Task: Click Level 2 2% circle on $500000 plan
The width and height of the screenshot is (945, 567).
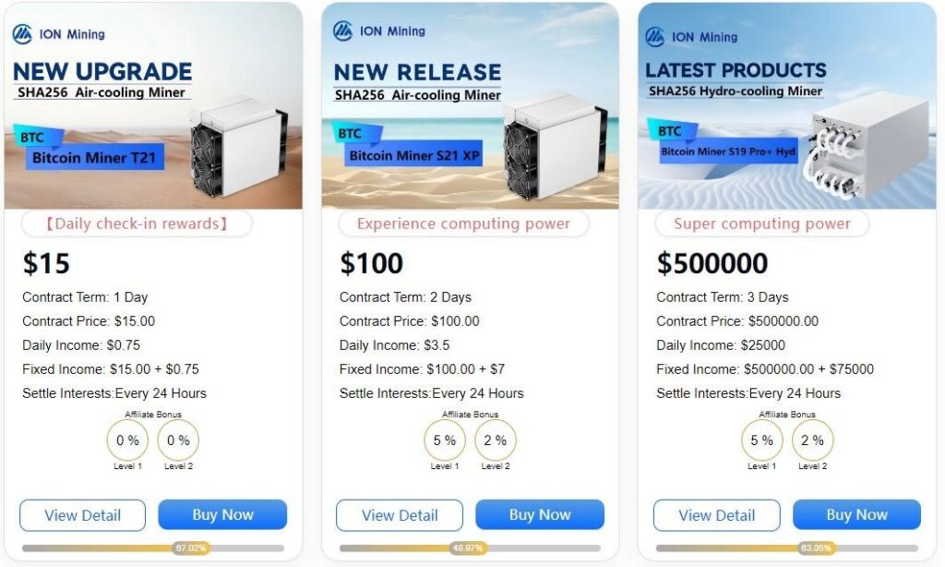Action: [x=812, y=440]
